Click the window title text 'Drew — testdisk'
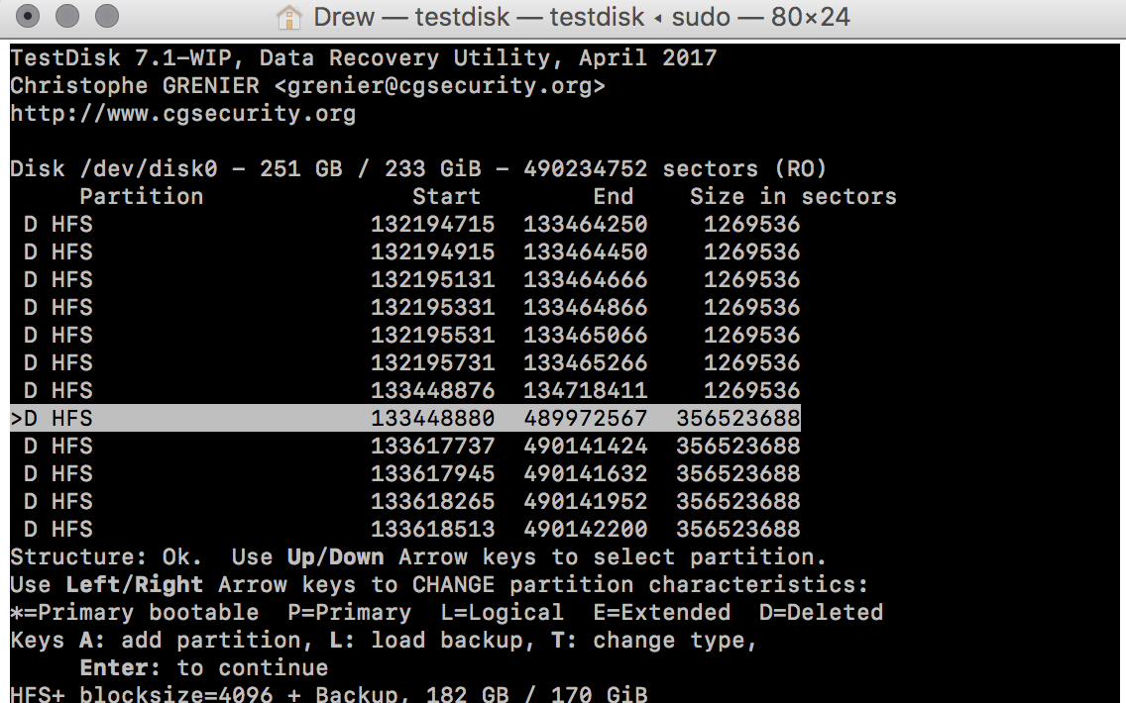 pos(411,17)
